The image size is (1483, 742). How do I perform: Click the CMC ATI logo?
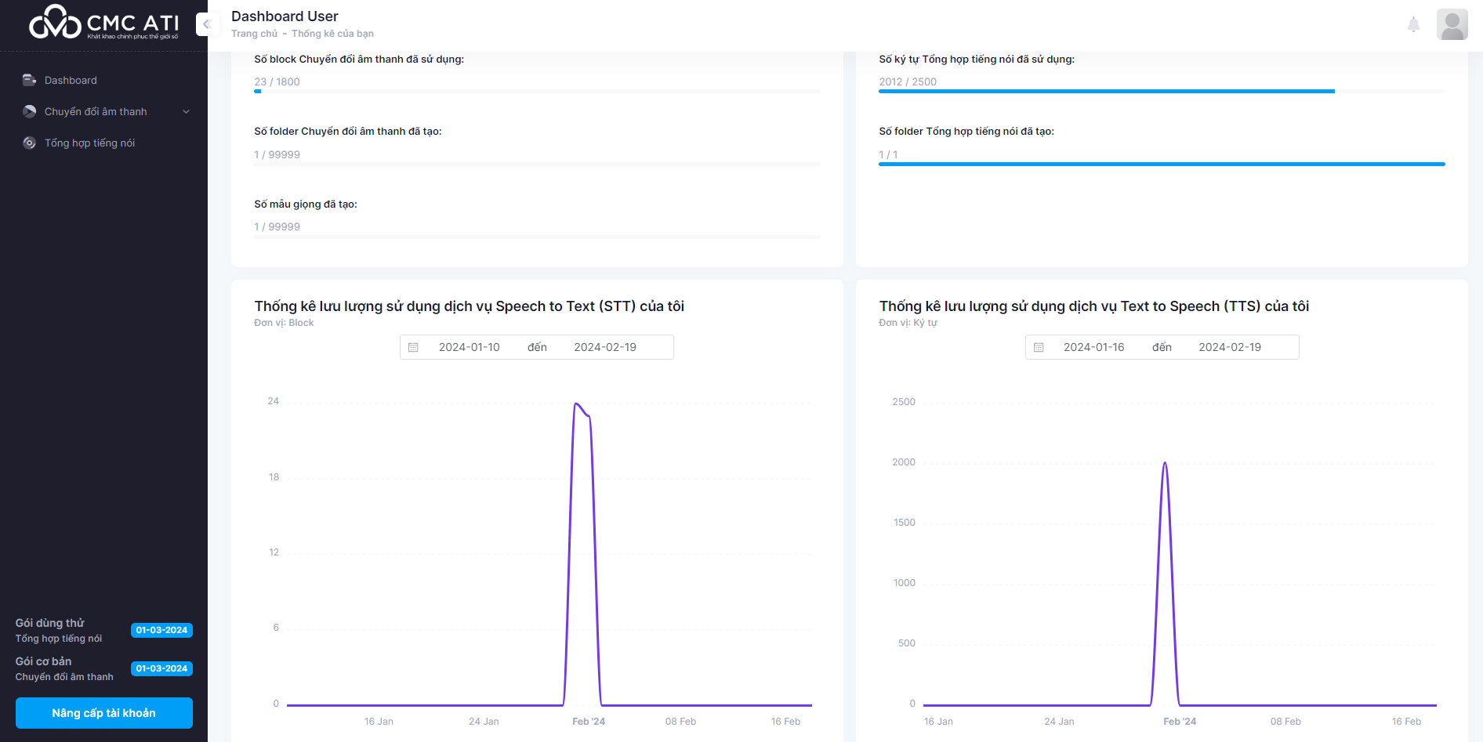tap(103, 23)
